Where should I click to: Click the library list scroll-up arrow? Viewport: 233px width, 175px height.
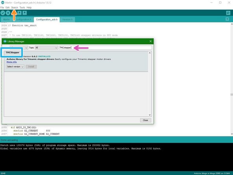(x=150, y=53)
